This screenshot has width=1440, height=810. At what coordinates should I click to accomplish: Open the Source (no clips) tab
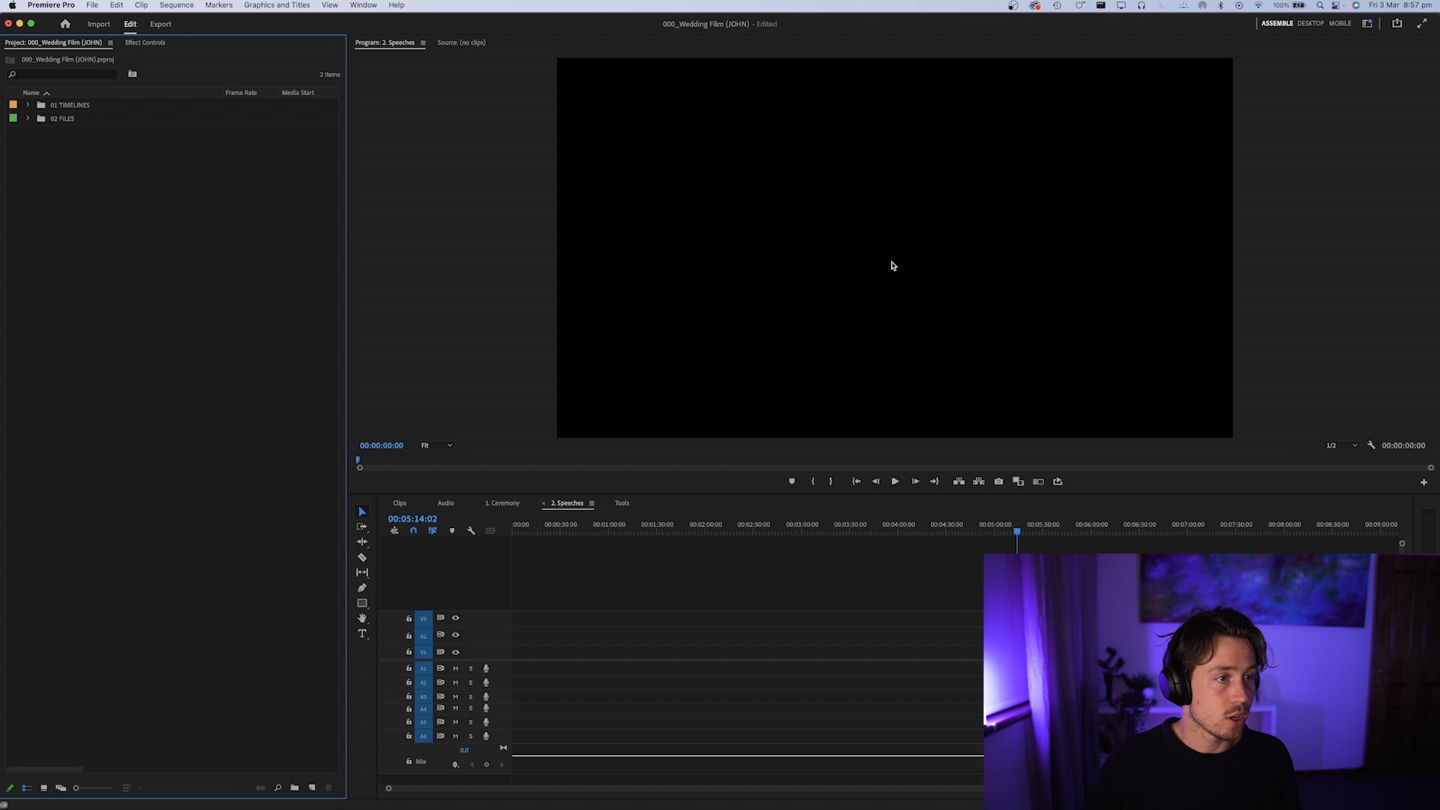click(461, 43)
